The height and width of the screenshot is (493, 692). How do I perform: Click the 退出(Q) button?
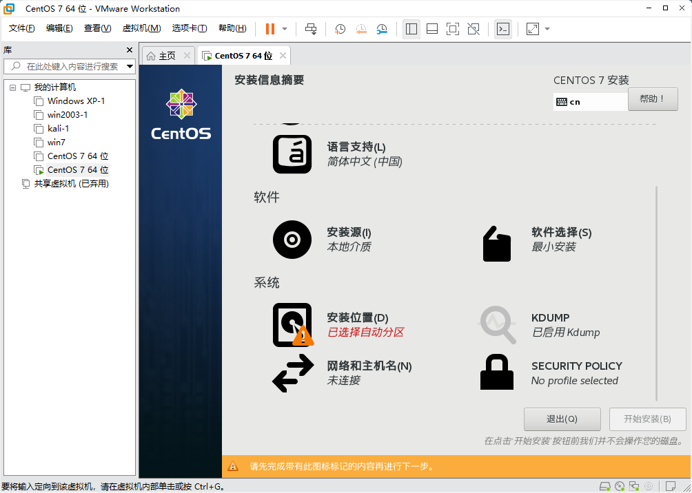[562, 419]
